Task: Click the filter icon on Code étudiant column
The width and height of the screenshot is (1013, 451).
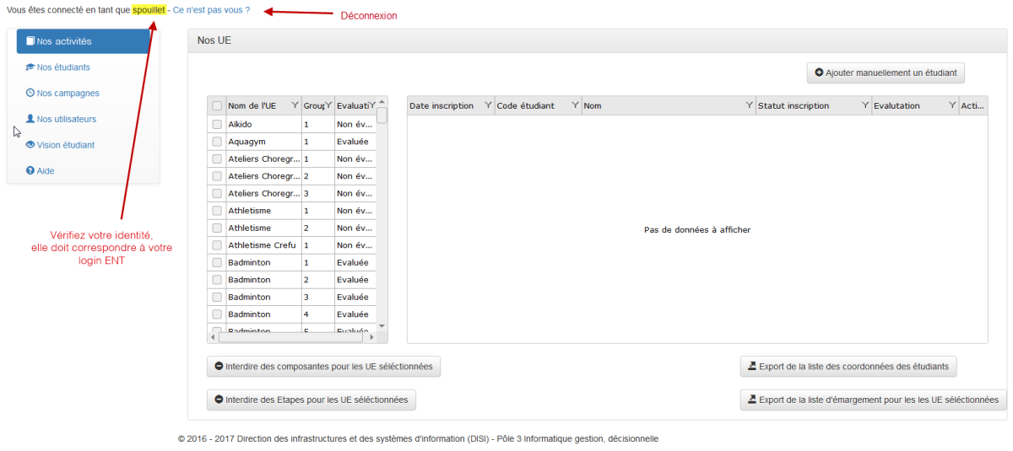Action: (x=575, y=106)
